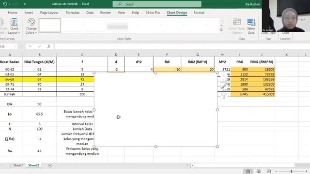The width and height of the screenshot is (310, 174).
Task: Open the Review ribbon tab
Action: tap(106, 13)
